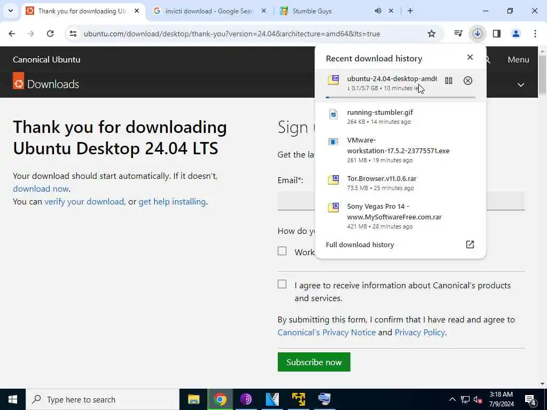The width and height of the screenshot is (547, 410).
Task: Open the site Menu
Action: pos(518,60)
